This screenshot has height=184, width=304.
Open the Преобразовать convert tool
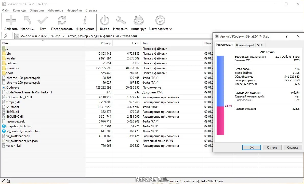pos(62,20)
